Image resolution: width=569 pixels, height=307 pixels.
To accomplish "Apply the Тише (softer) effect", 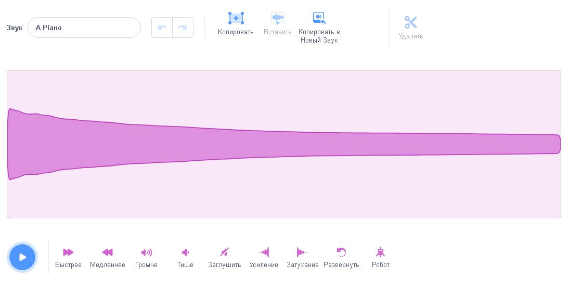I will pyautogui.click(x=185, y=253).
